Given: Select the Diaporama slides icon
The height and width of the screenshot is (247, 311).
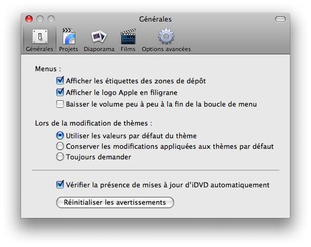Looking at the screenshot, I should coord(99,36).
